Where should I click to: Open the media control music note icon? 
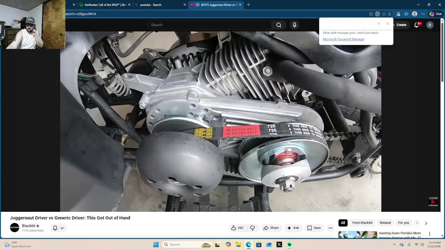point(398,14)
